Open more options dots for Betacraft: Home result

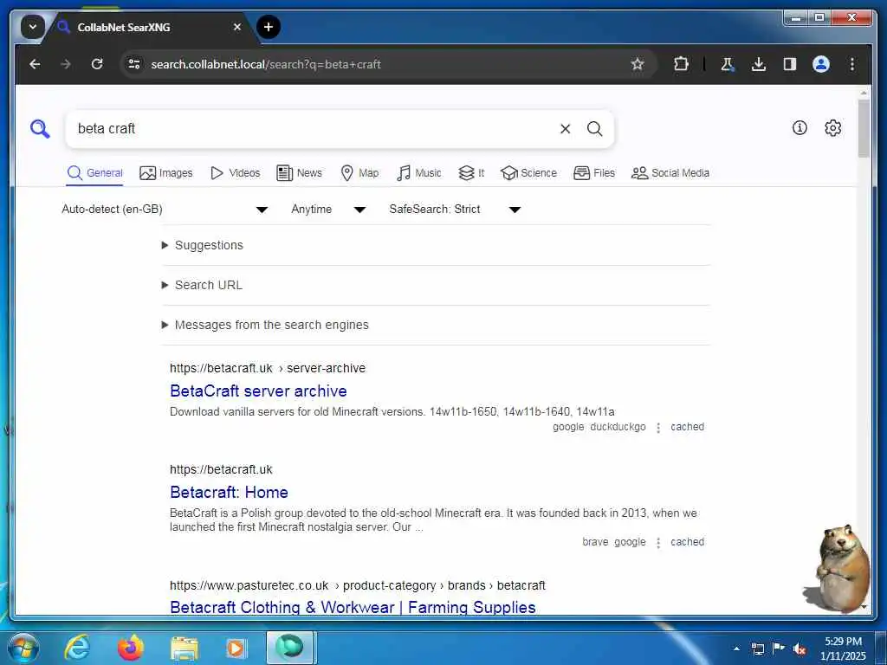[x=658, y=543]
